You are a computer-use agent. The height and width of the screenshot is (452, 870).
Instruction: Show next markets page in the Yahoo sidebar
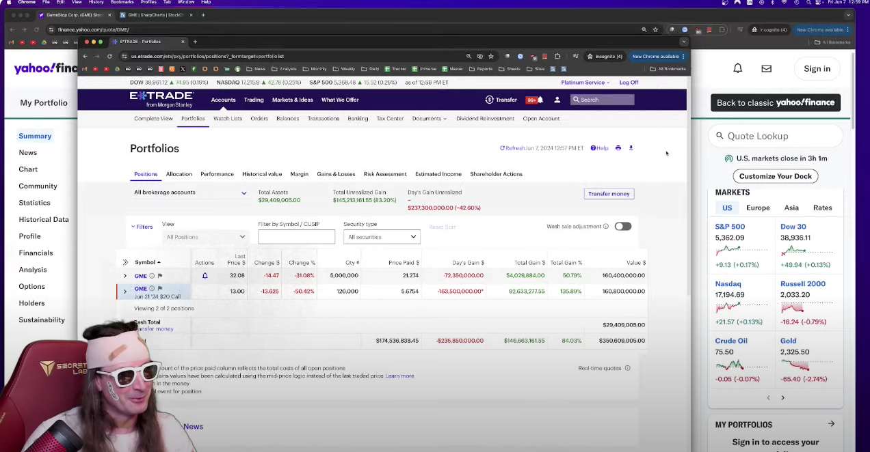[782, 397]
